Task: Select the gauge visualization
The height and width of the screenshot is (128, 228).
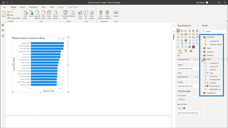Action: coord(190,40)
